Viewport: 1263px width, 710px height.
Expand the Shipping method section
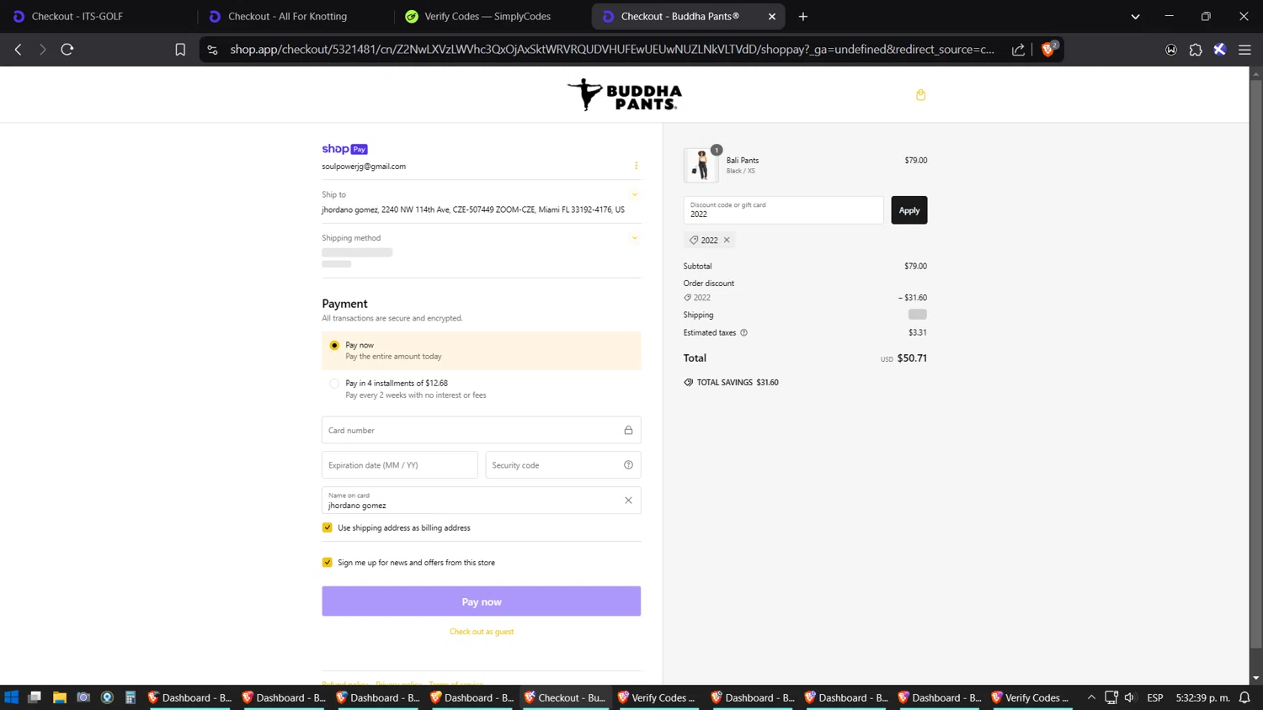[x=635, y=238]
